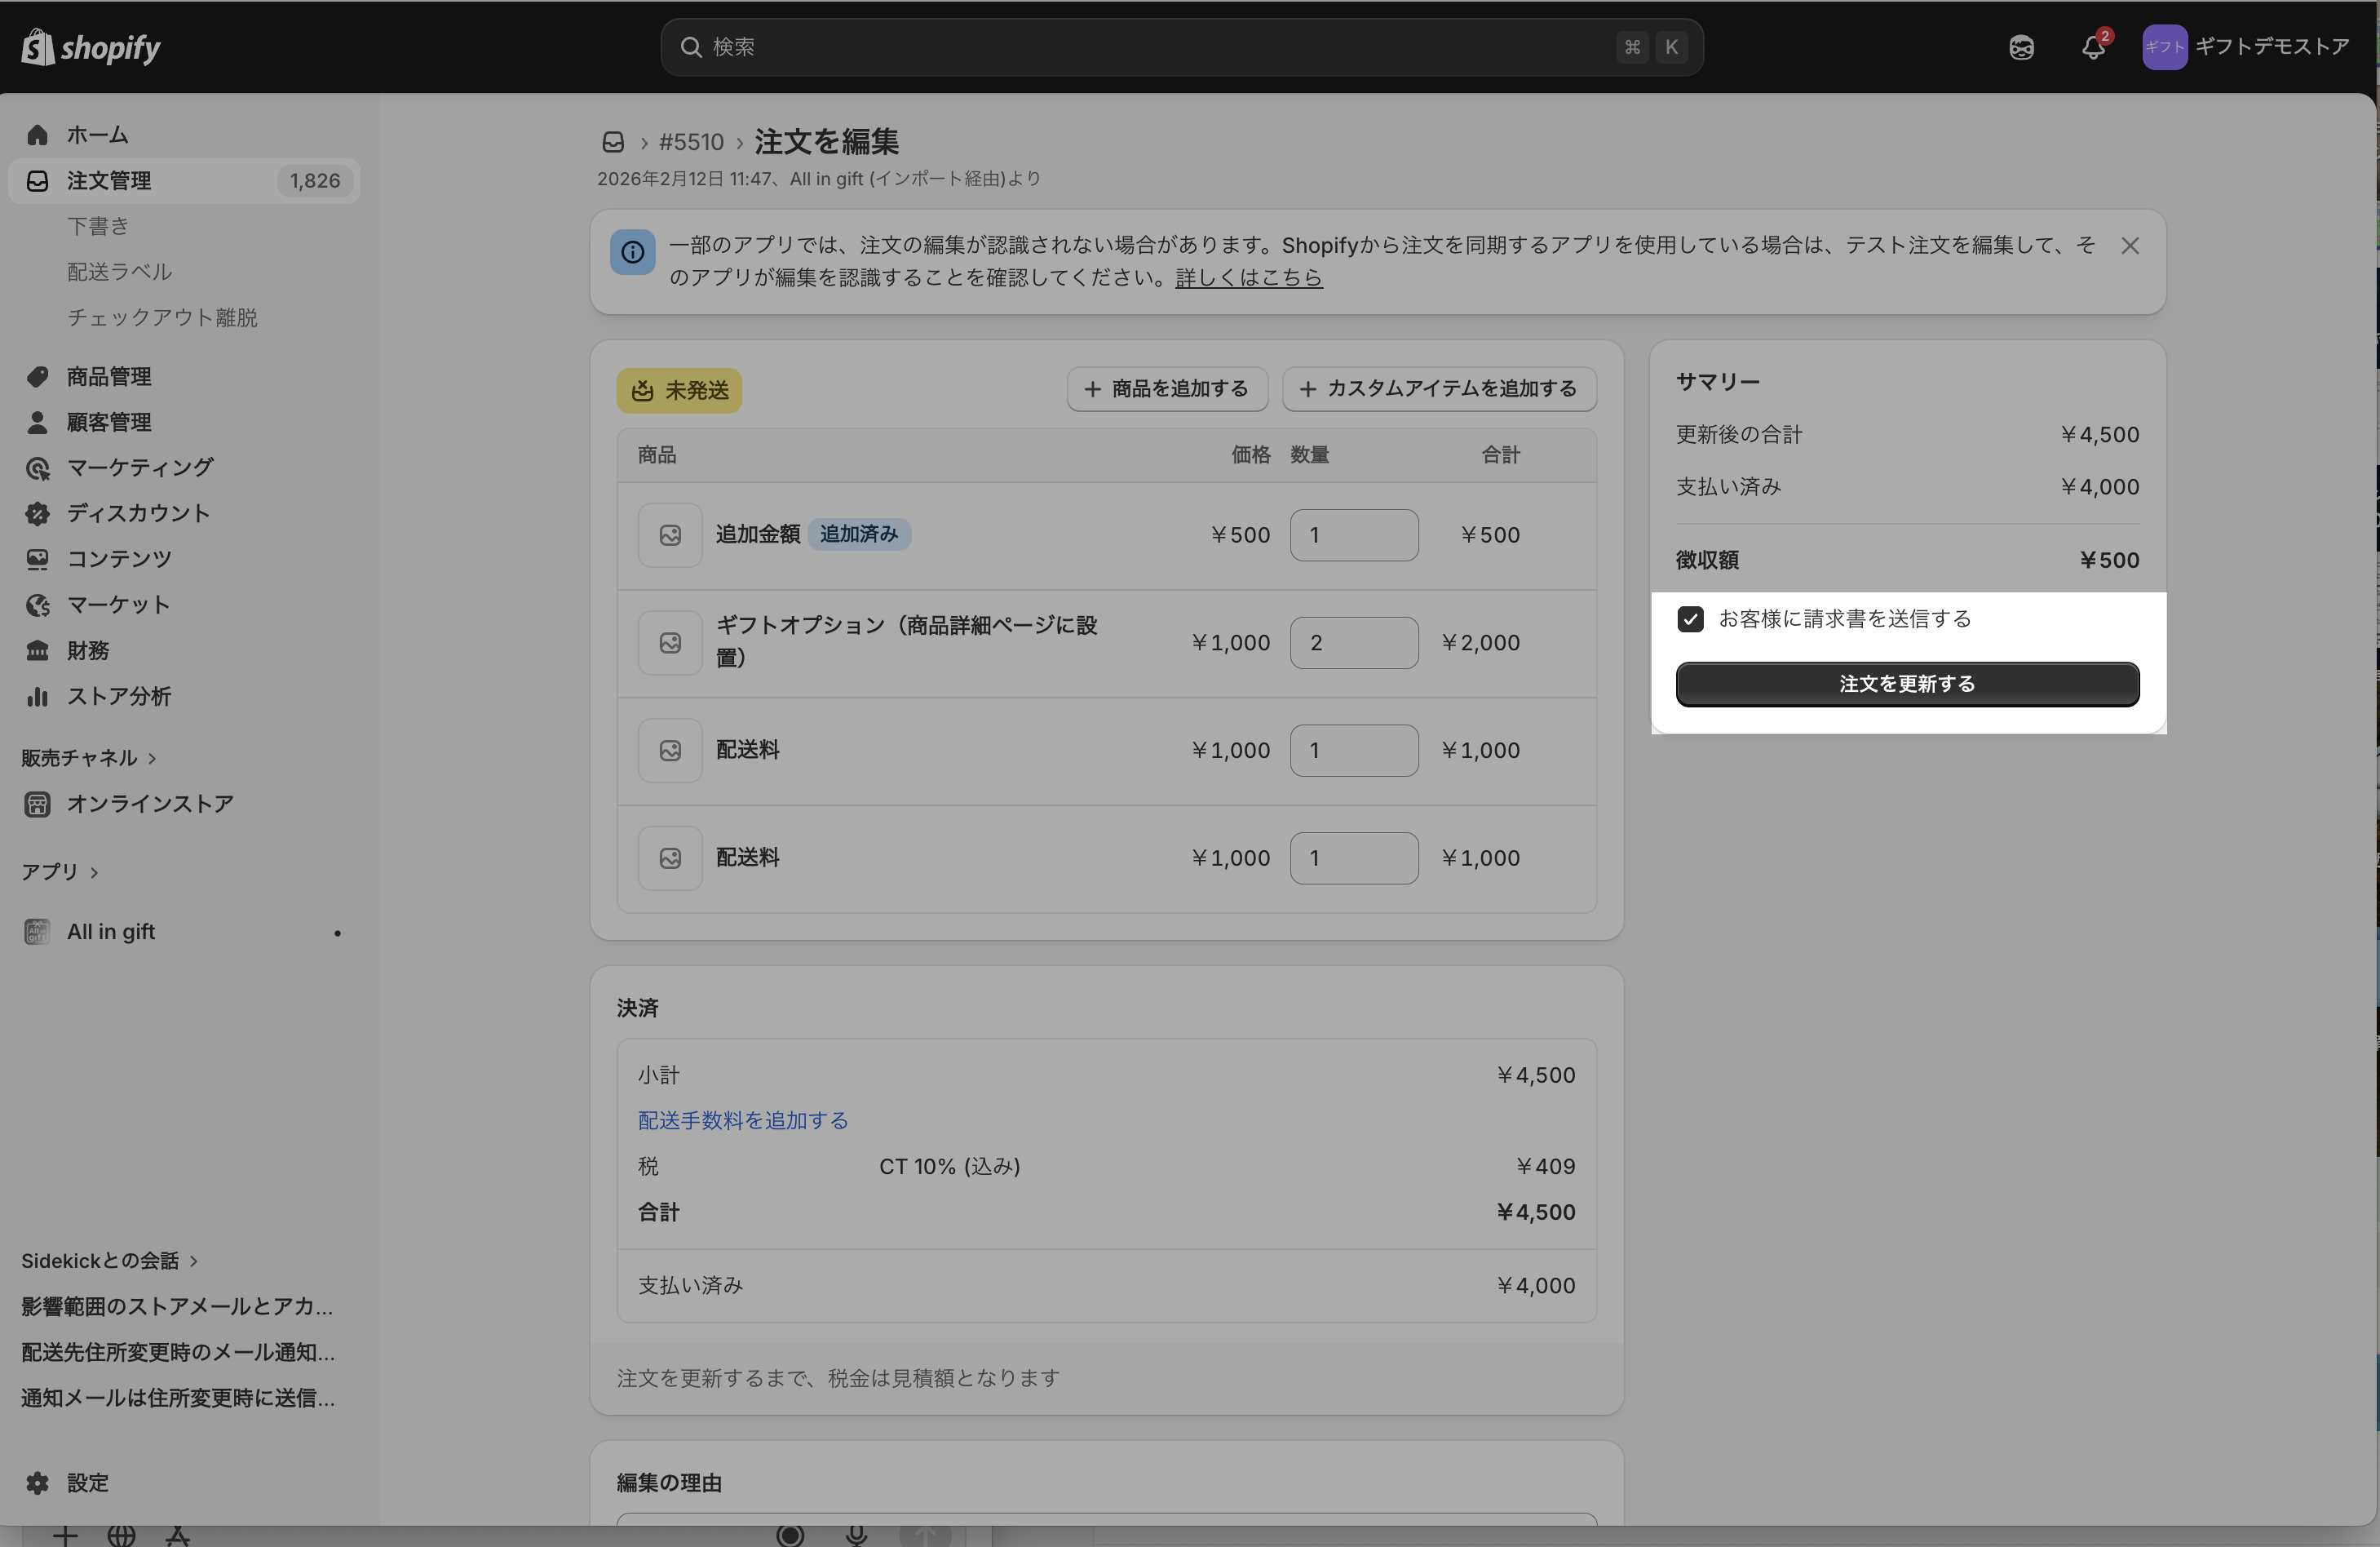Expand the アプリ section chevron
Screen dimensions: 2380x1547
pos(94,872)
